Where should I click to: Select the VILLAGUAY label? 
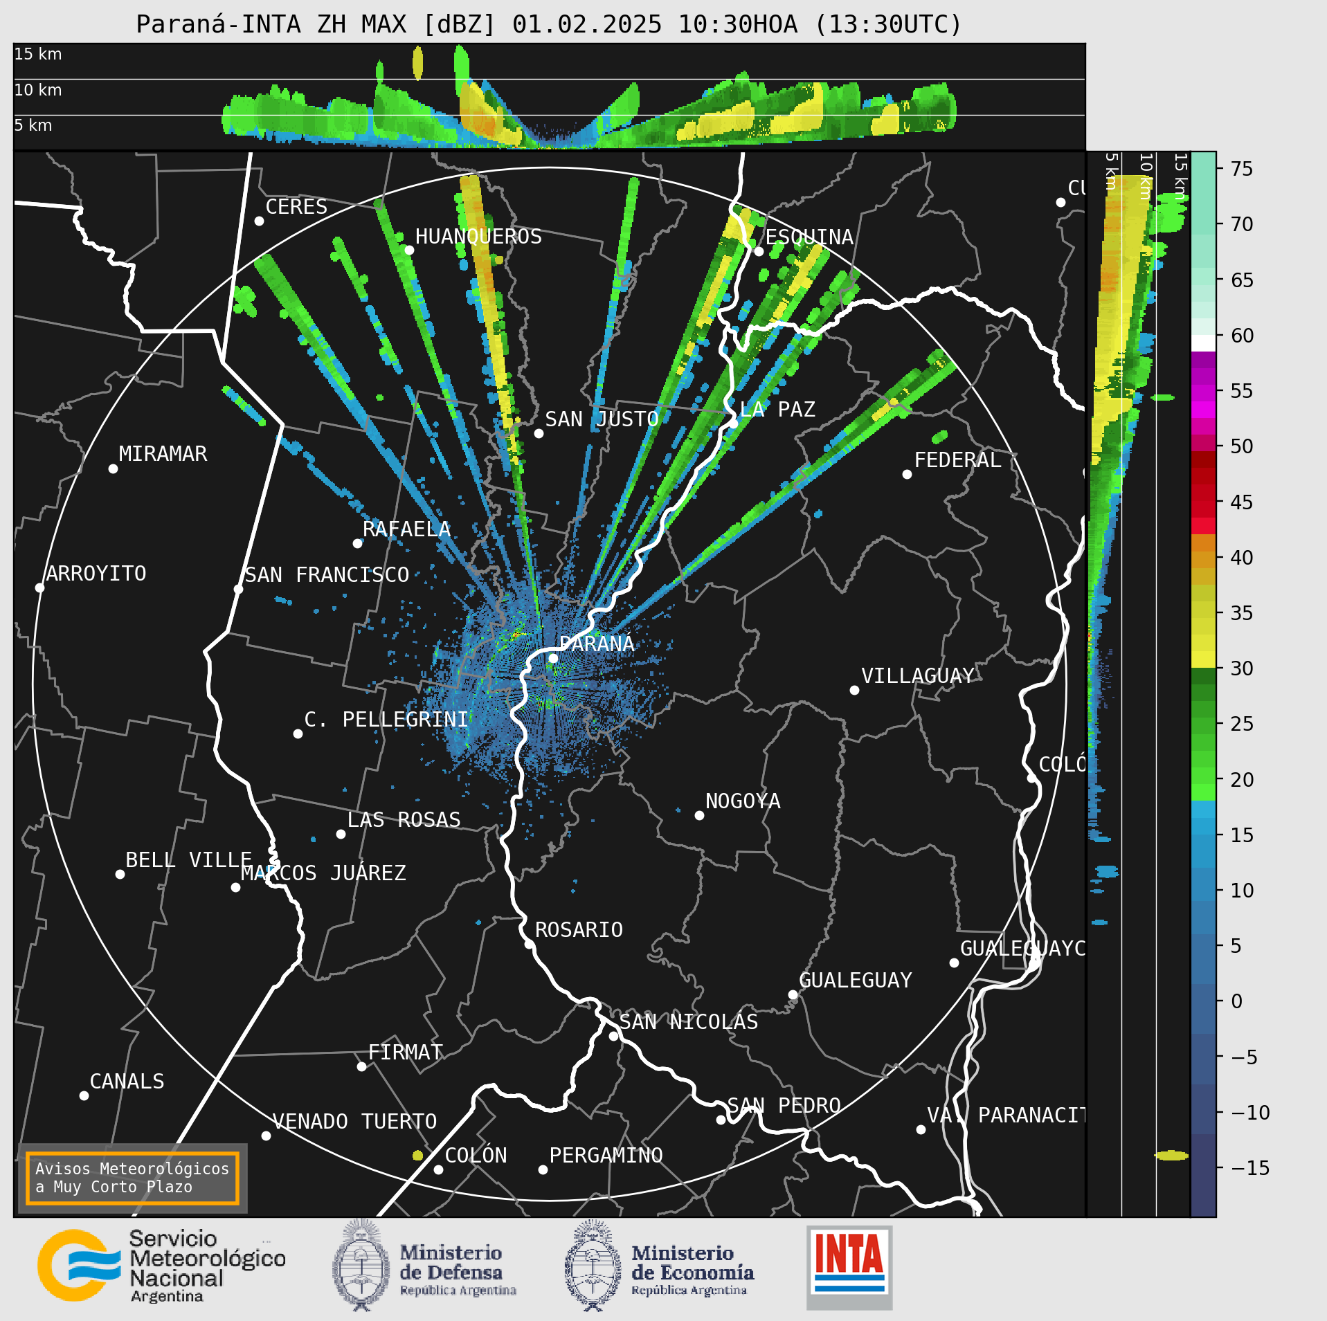[918, 675]
